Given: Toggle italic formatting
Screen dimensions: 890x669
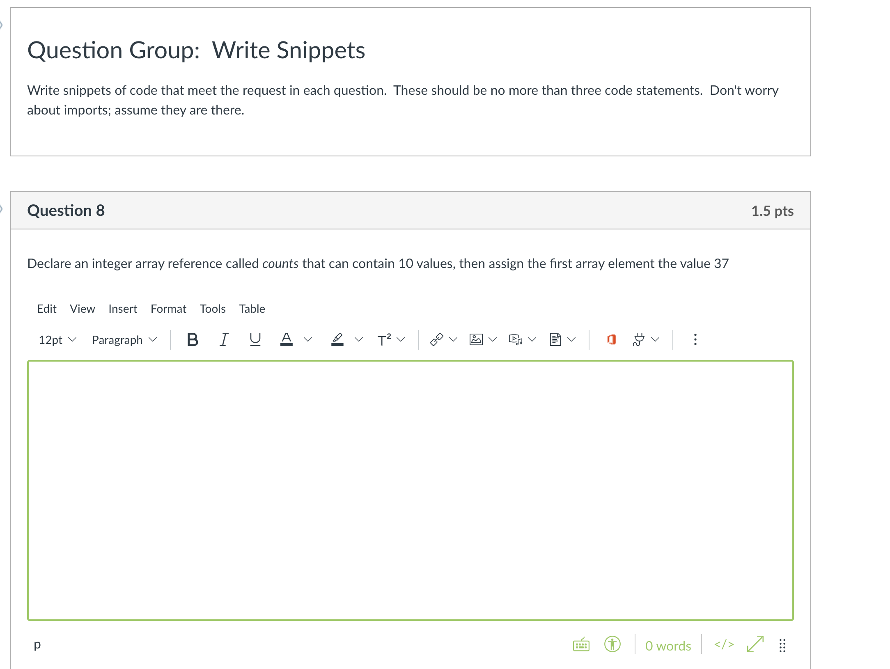Looking at the screenshot, I should tap(223, 339).
